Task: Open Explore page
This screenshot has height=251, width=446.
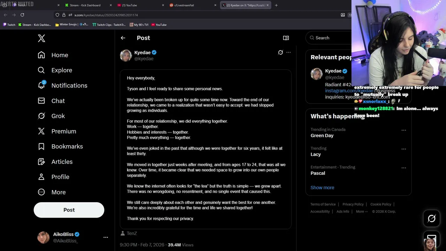Action: pos(55,70)
